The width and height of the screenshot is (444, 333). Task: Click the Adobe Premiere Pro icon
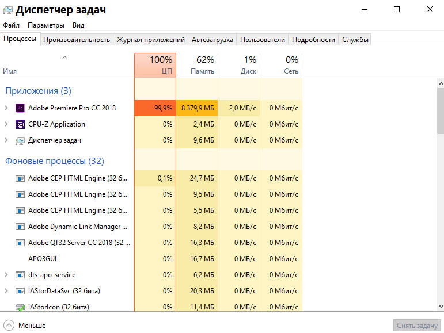coord(20,108)
